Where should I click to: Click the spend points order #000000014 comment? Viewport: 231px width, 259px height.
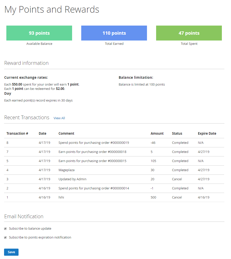pyautogui.click(x=94, y=188)
